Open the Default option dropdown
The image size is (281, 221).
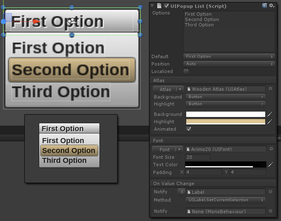coord(229,56)
